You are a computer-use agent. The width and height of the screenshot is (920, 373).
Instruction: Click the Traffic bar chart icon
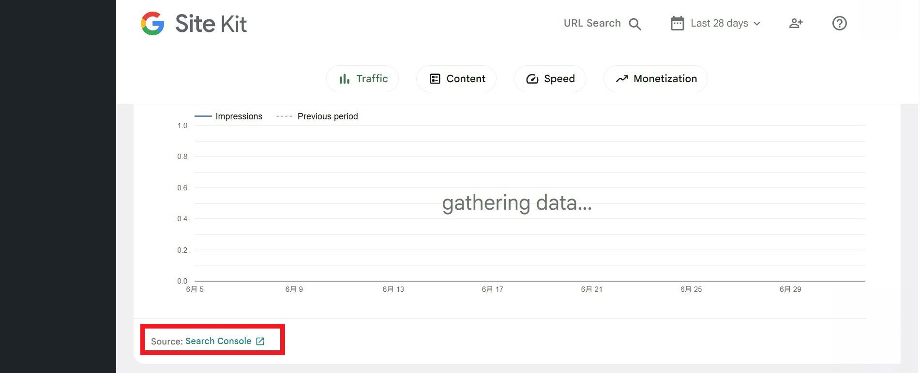coord(344,79)
